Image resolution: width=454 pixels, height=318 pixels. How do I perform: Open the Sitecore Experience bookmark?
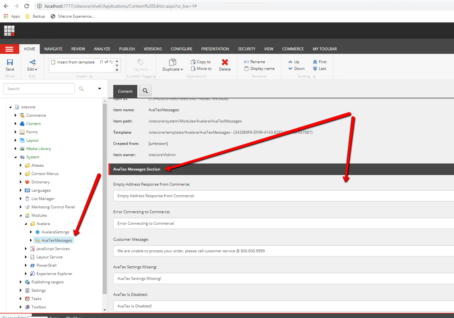click(72, 16)
